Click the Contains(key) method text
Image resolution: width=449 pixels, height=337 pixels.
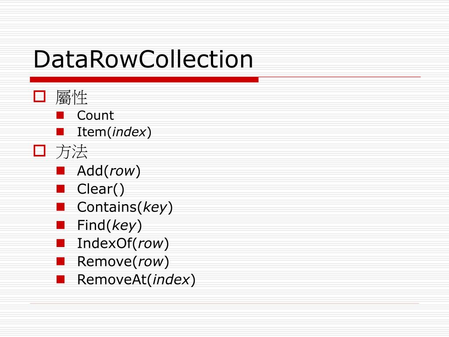point(125,208)
